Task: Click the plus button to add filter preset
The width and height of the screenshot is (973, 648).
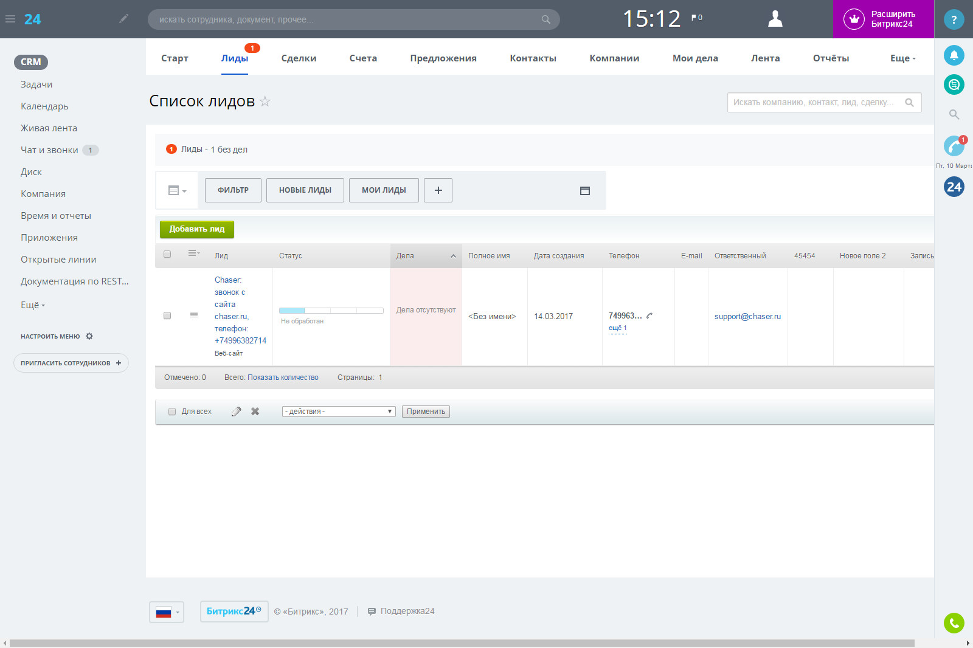Action: click(x=438, y=190)
